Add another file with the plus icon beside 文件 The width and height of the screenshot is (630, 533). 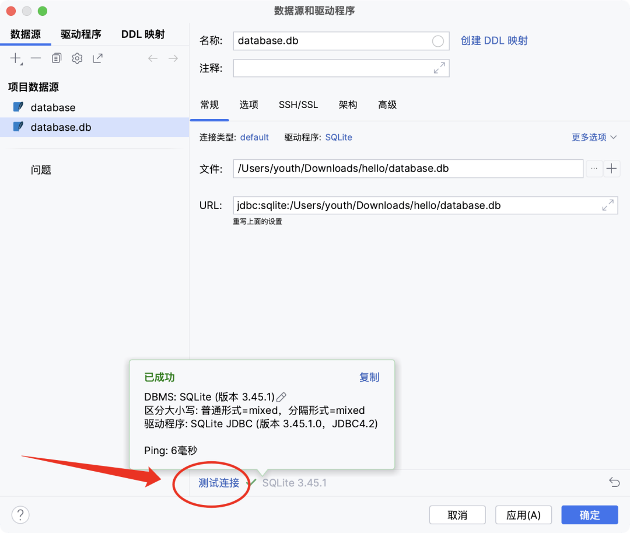click(x=611, y=169)
